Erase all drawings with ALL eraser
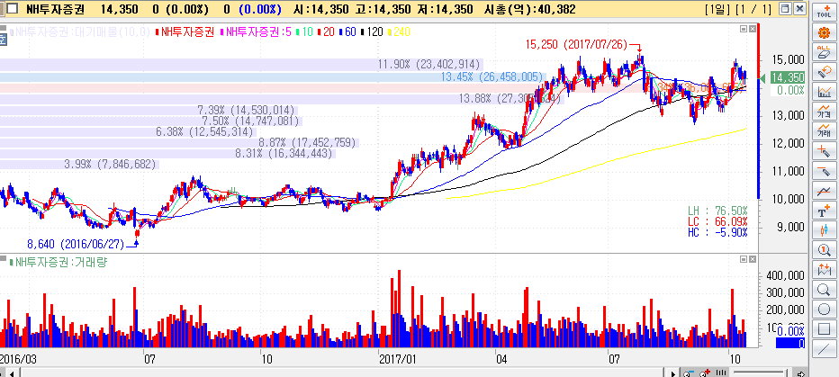Screen dimensions: 839x377 (x=824, y=52)
